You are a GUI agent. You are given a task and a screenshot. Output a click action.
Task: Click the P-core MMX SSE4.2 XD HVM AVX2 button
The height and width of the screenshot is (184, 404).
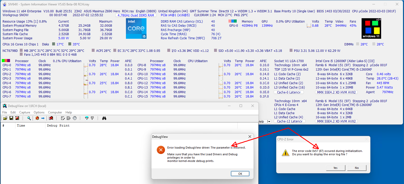pos(336,92)
